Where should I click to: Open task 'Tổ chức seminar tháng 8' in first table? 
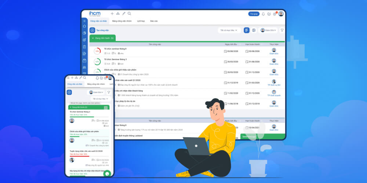[115, 49]
